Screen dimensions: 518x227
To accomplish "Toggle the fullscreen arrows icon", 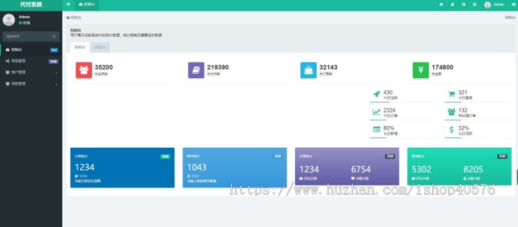I will point(475,4).
